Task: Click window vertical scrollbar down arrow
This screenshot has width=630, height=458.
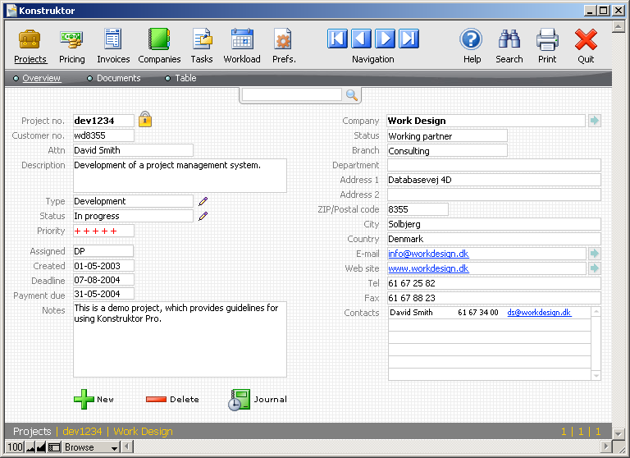Action: (x=618, y=433)
